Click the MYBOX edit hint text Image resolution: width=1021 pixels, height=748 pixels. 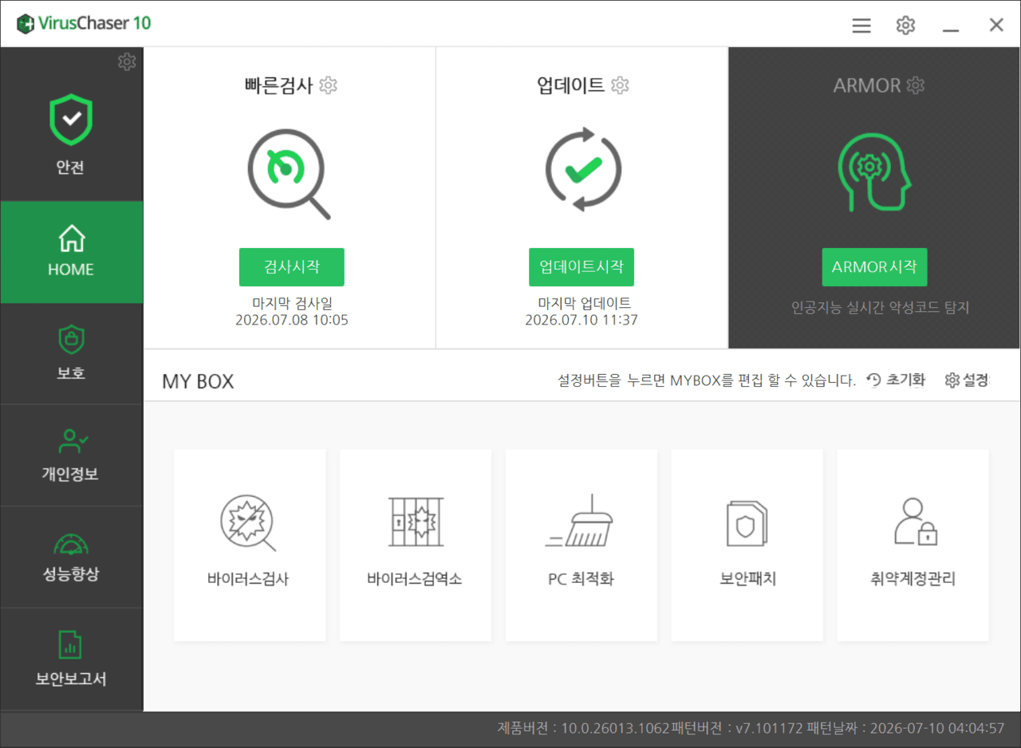[707, 380]
